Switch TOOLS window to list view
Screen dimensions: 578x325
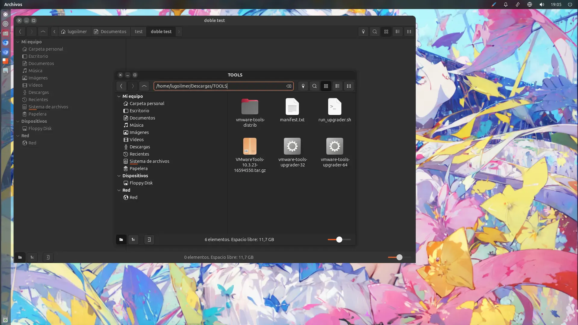click(337, 86)
